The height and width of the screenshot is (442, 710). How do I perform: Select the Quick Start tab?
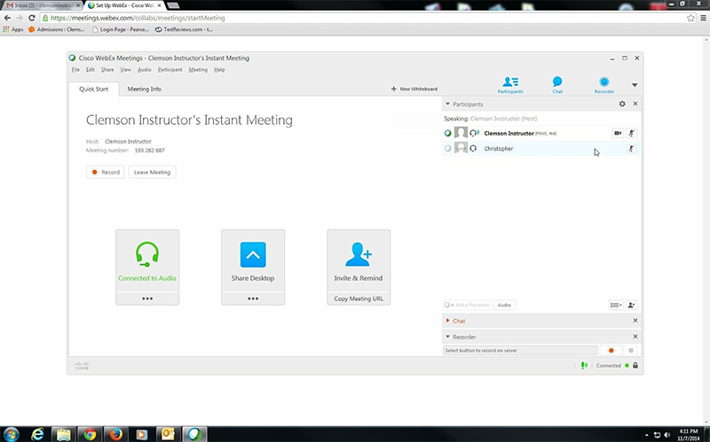pyautogui.click(x=94, y=89)
